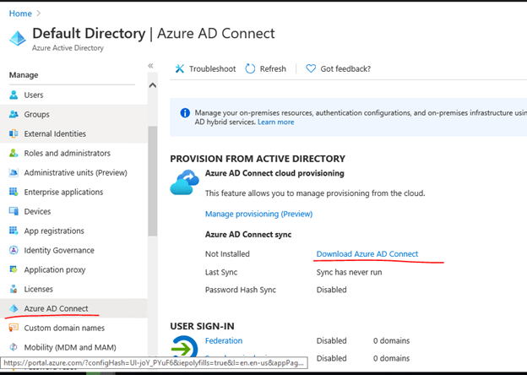Go to Home breadcrumb link

[20, 14]
